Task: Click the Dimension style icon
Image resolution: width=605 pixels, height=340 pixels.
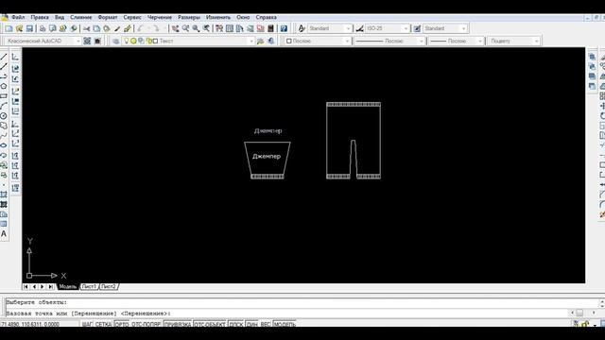Action: tap(359, 28)
